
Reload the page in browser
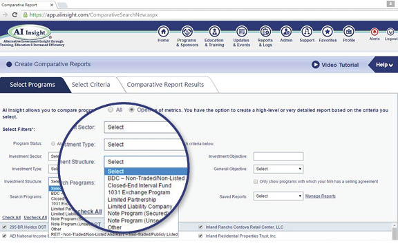tap(15, 15)
